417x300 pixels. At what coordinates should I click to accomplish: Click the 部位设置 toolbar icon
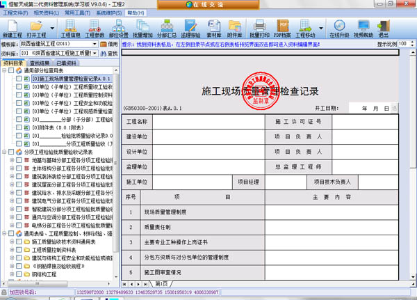tap(119, 29)
